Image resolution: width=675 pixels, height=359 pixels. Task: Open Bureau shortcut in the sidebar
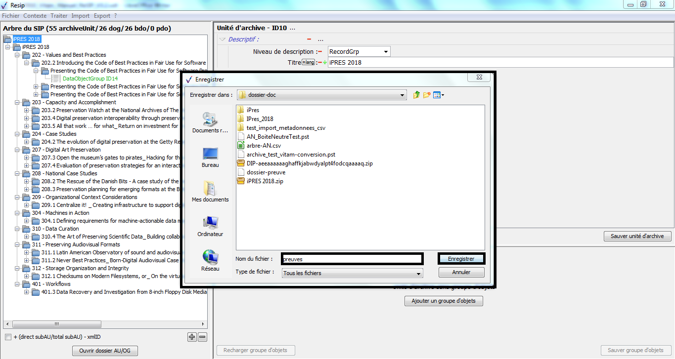210,158
